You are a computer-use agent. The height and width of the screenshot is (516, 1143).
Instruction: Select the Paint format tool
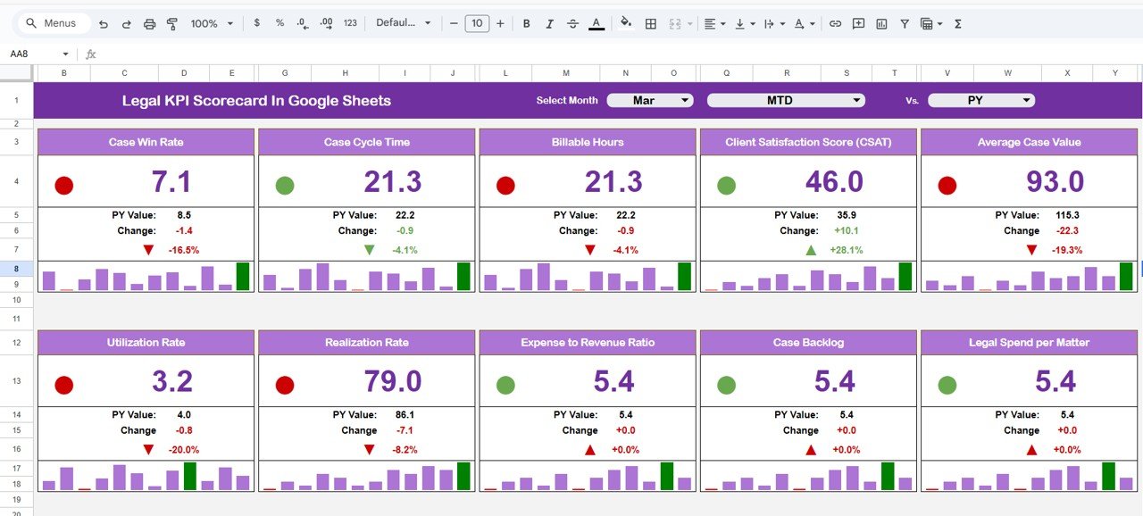172,23
